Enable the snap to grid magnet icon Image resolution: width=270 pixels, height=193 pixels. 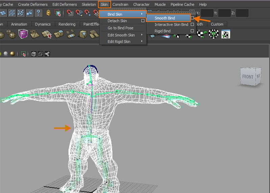point(70,13)
